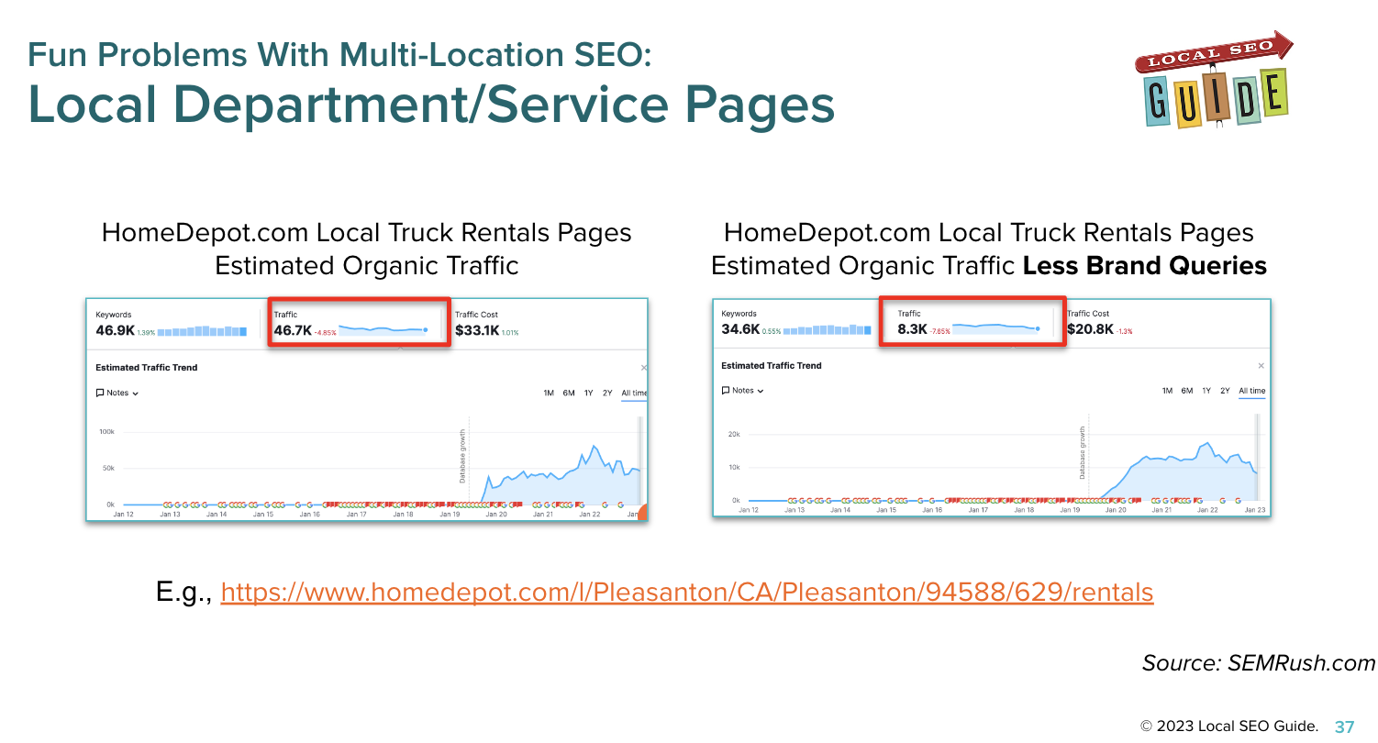Click a G annotation marker on the left chart axis
The image size is (1378, 743).
pos(183,506)
